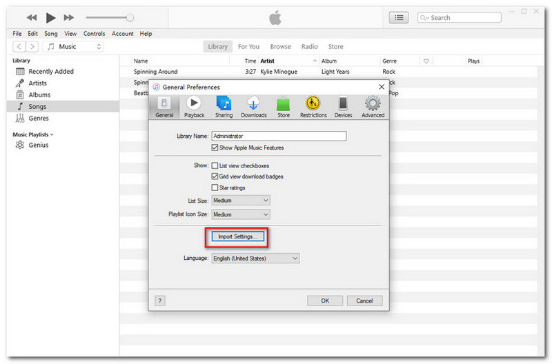Image resolution: width=552 pixels, height=364 pixels.
Task: Click the Library Name input field
Action: (x=279, y=136)
